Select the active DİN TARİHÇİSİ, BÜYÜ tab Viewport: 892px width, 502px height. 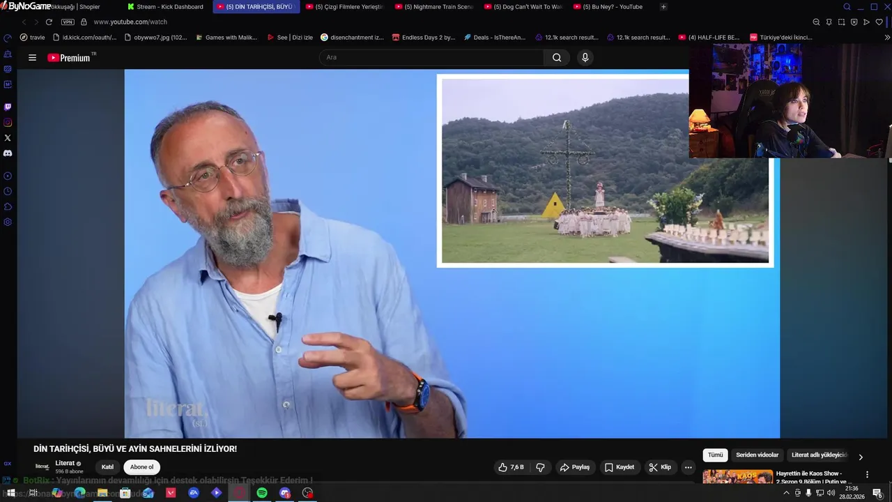tap(256, 7)
